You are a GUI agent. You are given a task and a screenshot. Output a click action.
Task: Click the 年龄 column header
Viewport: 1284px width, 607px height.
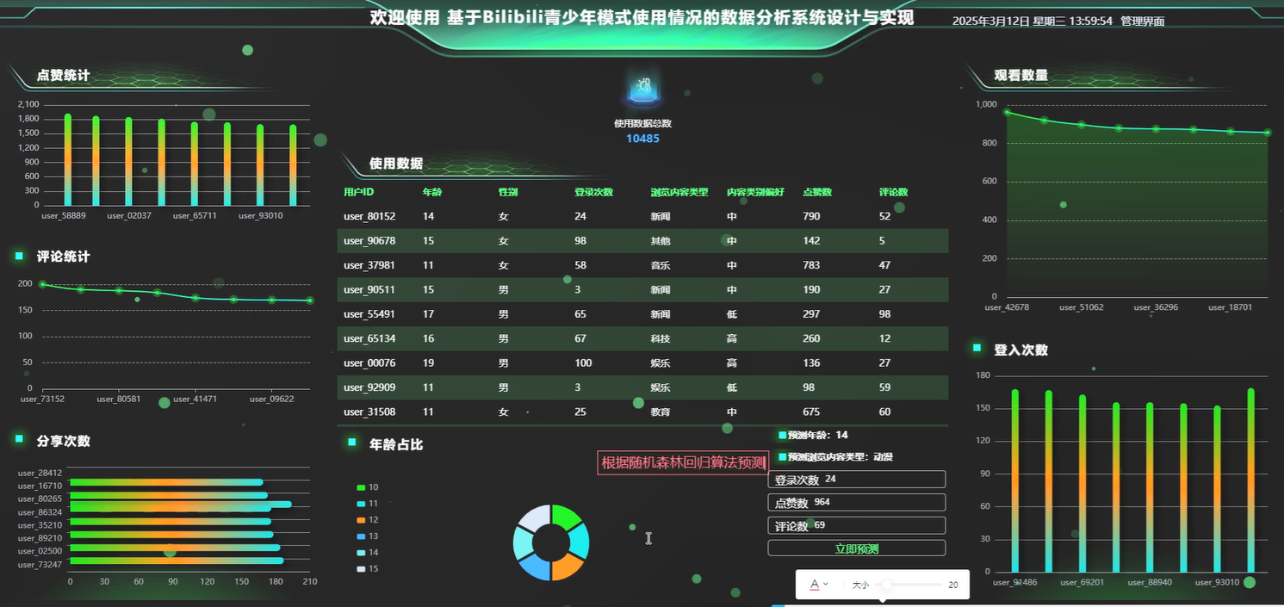tap(432, 192)
